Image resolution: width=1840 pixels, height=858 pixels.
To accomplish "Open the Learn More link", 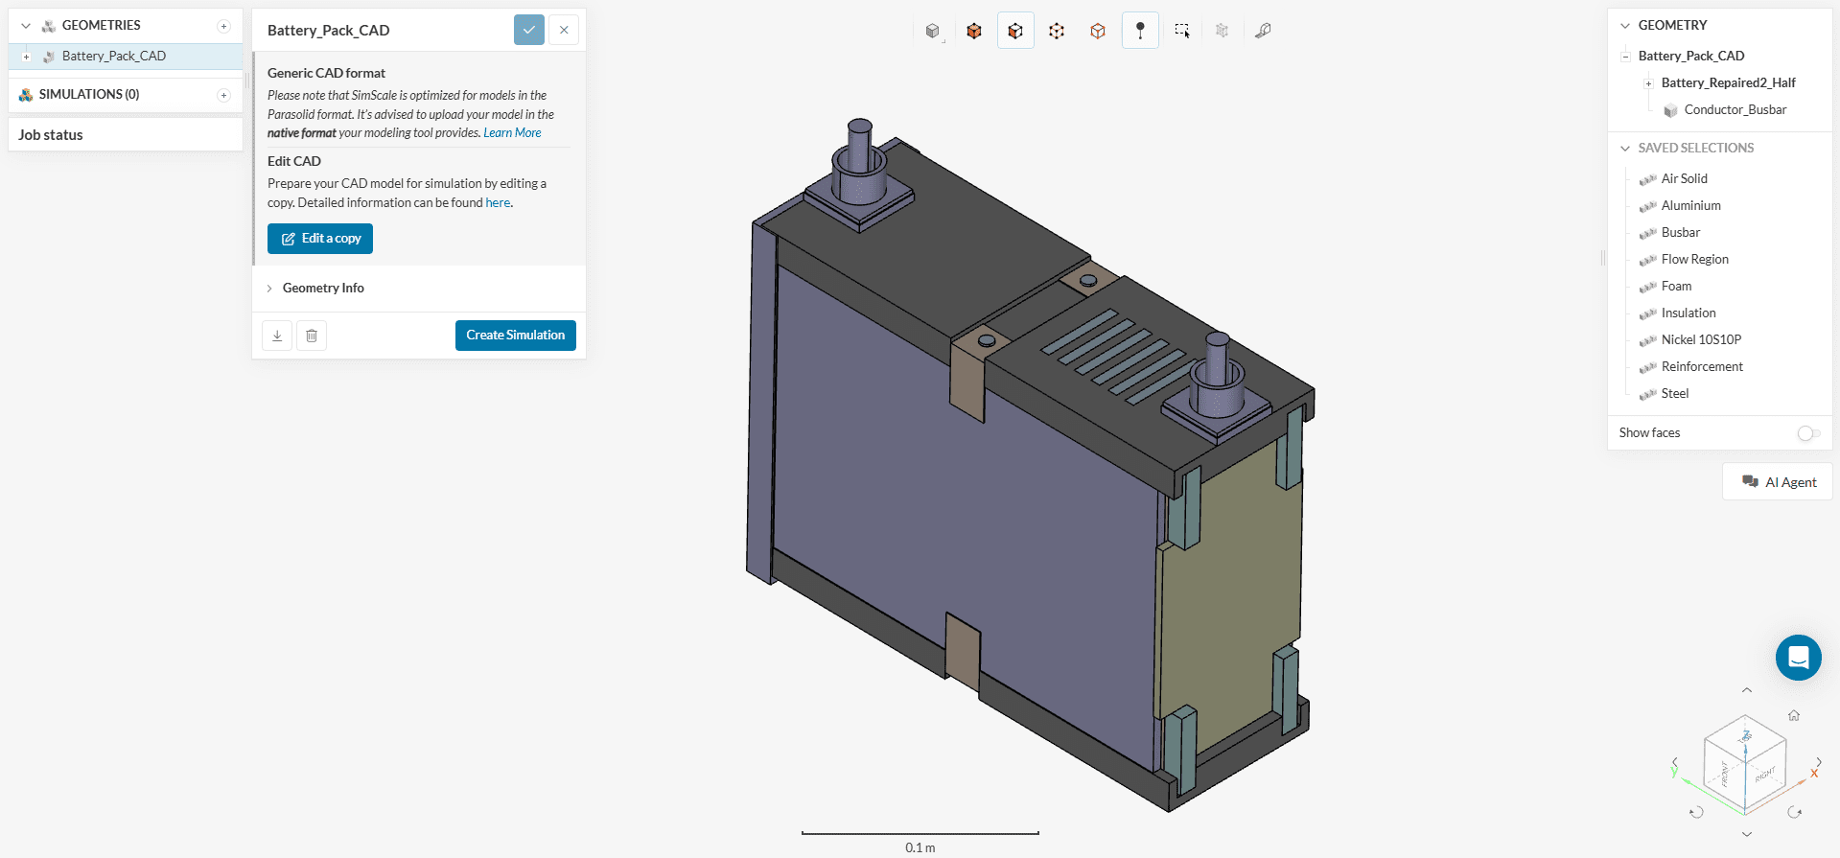I will pyautogui.click(x=512, y=133).
